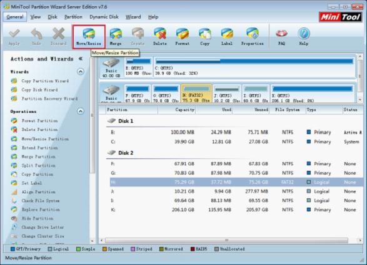Select the Move/Resize toolbar tool
367x265 pixels.
(x=89, y=37)
